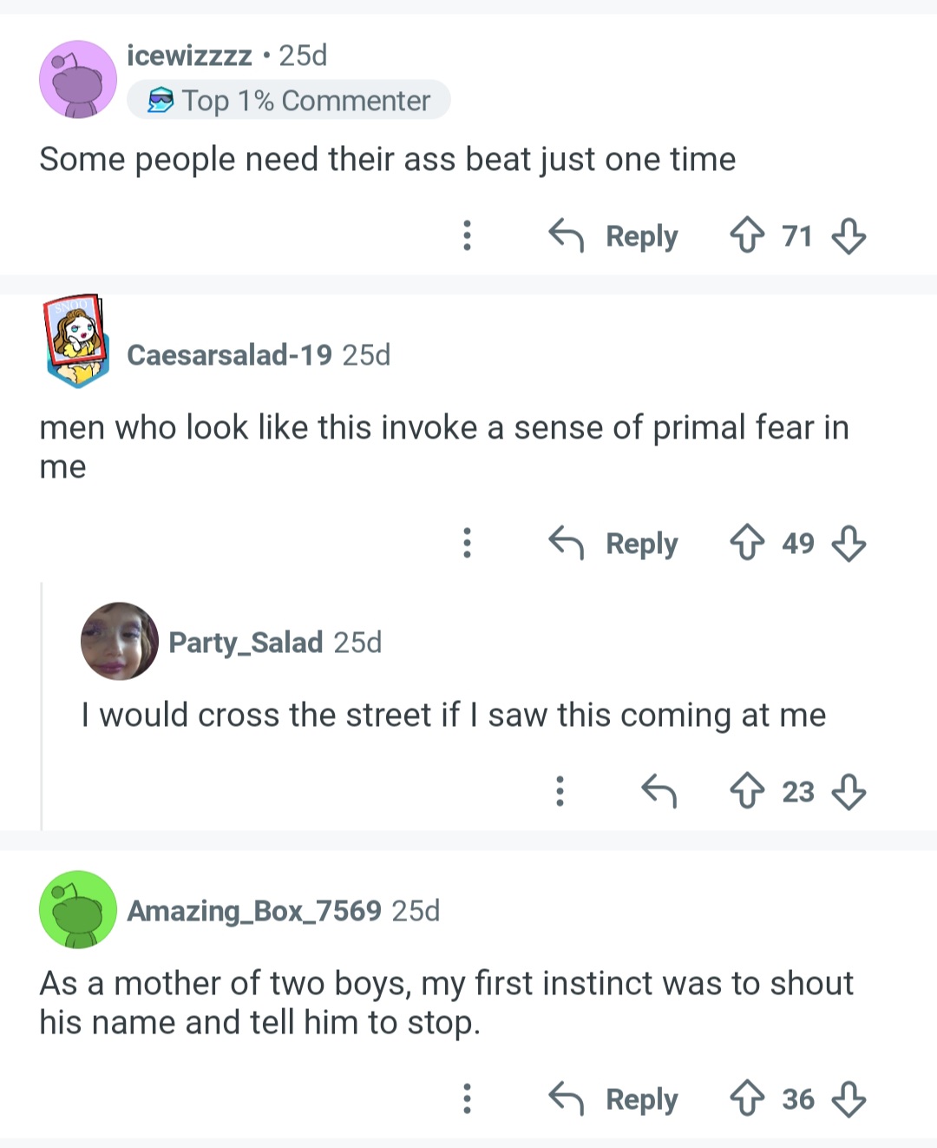Upvote Party_Salad's reply
The height and width of the screenshot is (1148, 937).
[x=747, y=791]
